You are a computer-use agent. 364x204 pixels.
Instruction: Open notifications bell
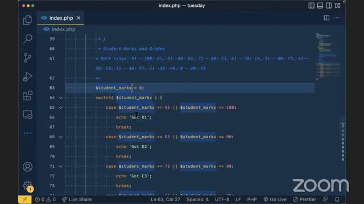coord(337,199)
